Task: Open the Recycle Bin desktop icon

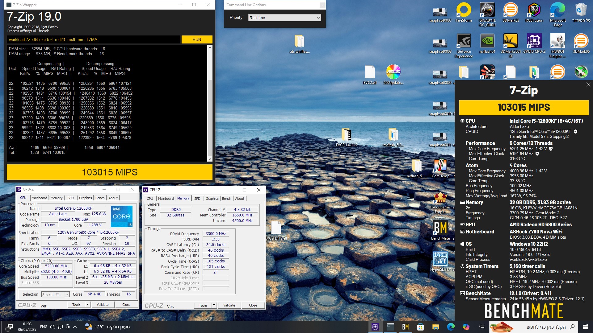Action: [x=581, y=12]
